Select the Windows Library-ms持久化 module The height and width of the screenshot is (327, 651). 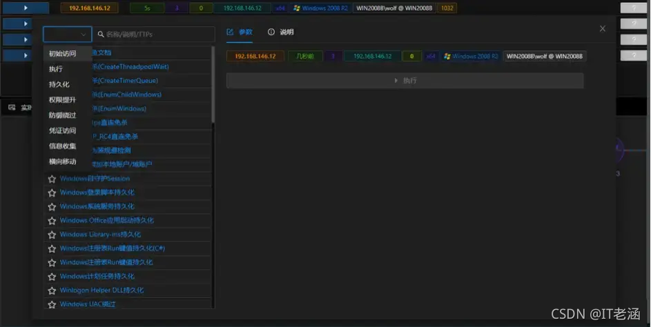click(100, 235)
